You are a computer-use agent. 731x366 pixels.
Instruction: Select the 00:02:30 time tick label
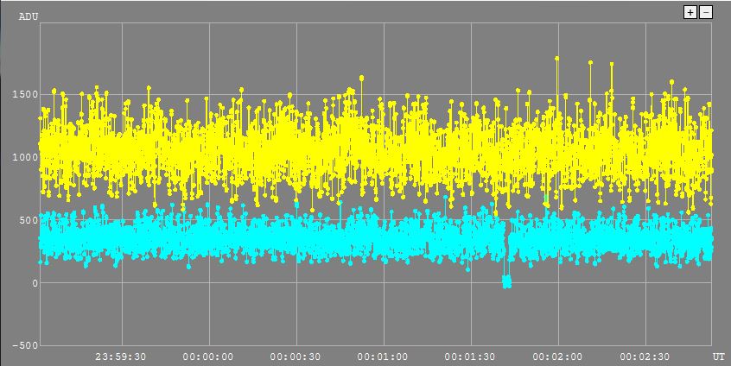click(x=645, y=356)
